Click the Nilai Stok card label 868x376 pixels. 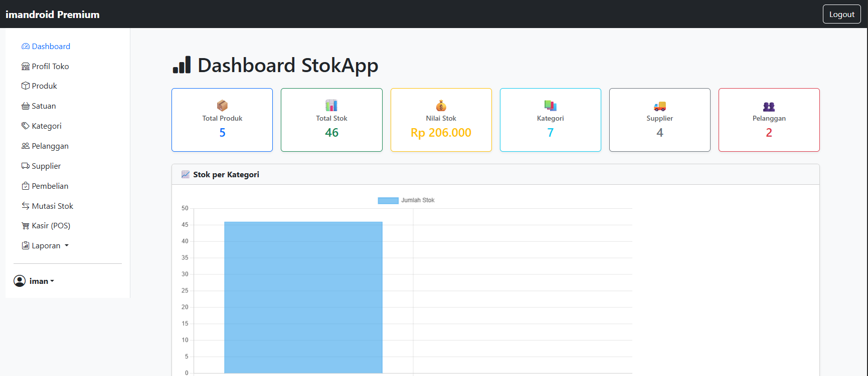pos(441,118)
